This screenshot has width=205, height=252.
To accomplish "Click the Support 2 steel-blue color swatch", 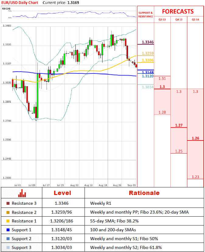I will (8, 239).
